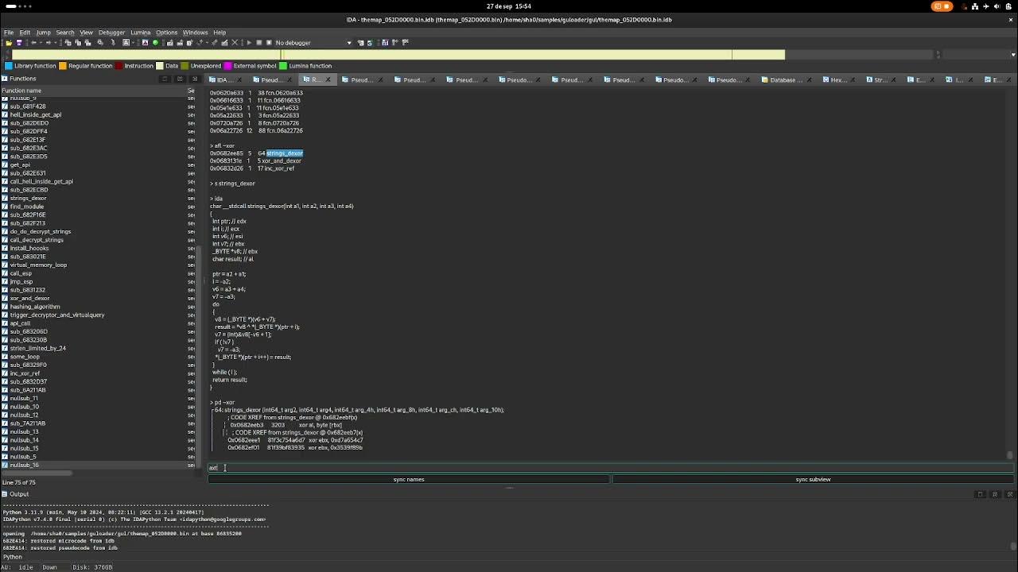Viewport: 1018px width, 572px height.
Task: Click the Functions list horizontal scrollbar
Action: (x=37, y=473)
